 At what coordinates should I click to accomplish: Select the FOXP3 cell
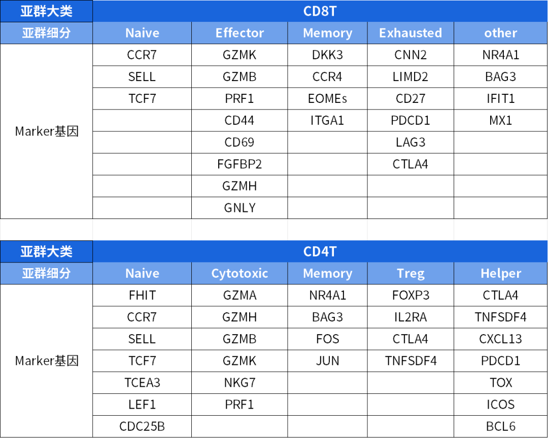(x=410, y=295)
